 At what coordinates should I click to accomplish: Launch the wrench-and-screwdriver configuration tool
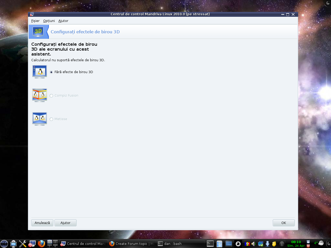pos(23,244)
